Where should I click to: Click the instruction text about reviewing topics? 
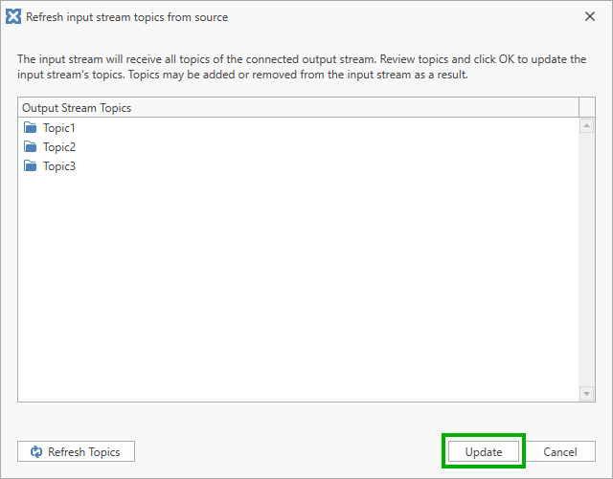click(302, 67)
